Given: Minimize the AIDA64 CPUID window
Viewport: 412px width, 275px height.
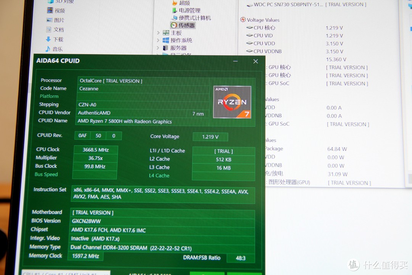Looking at the screenshot, I should (235, 61).
